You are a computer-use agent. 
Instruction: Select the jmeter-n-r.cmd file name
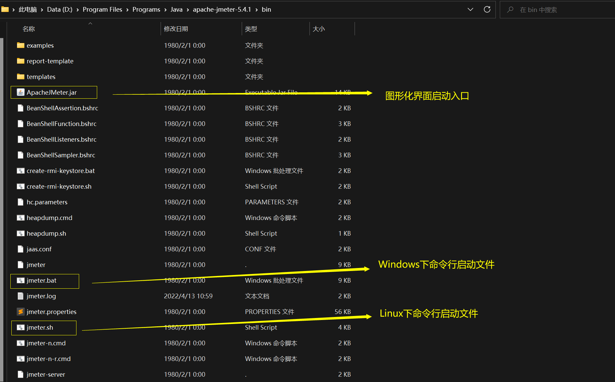point(49,359)
